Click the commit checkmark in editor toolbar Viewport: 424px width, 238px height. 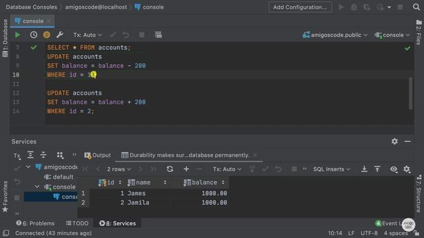pyautogui.click(x=113, y=35)
